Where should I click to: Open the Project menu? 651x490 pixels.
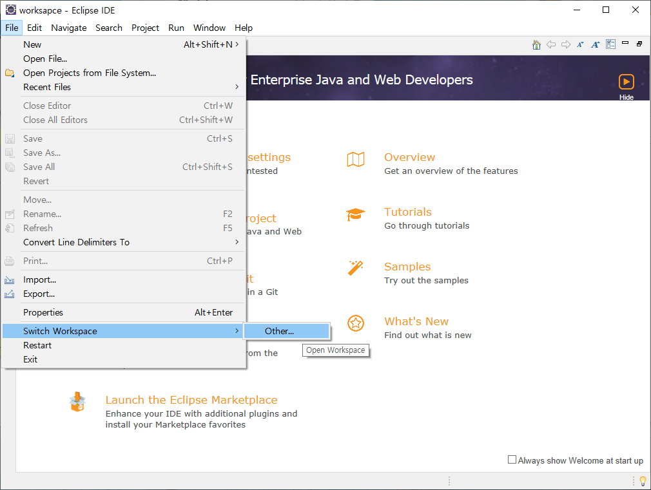145,28
